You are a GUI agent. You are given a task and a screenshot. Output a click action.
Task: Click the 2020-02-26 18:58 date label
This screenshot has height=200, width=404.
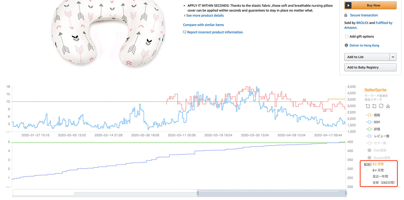(145, 135)
